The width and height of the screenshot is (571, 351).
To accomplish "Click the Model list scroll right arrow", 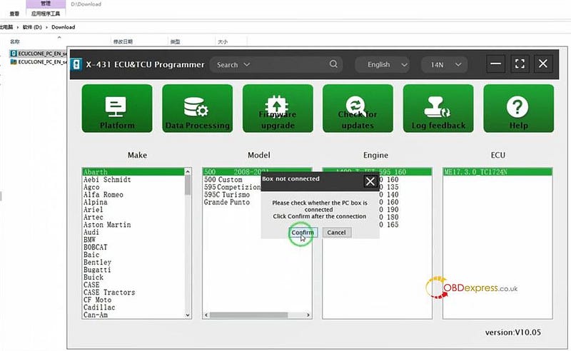I will 308,315.
